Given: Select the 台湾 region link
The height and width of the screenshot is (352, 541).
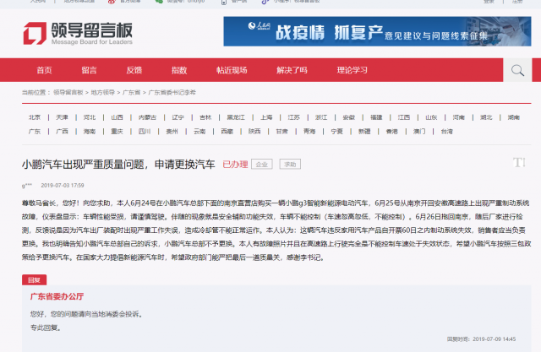Looking at the screenshot, I should 447,131.
